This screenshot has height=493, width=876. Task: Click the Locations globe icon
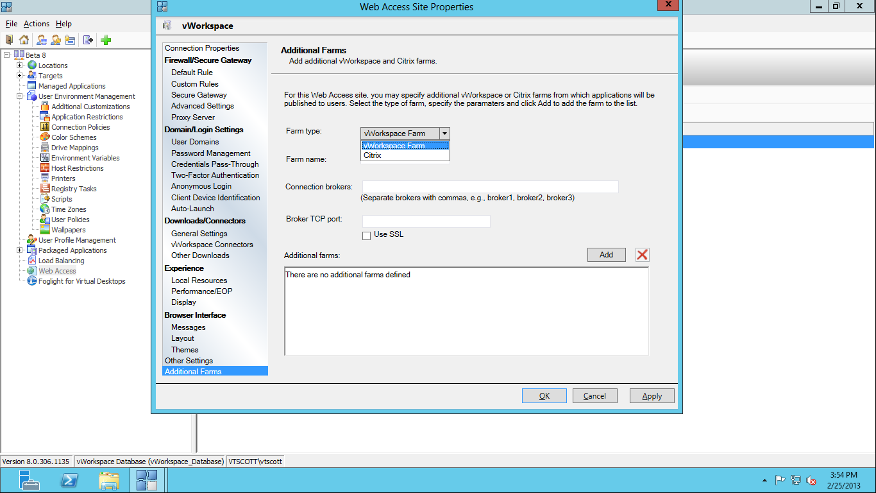click(32, 65)
